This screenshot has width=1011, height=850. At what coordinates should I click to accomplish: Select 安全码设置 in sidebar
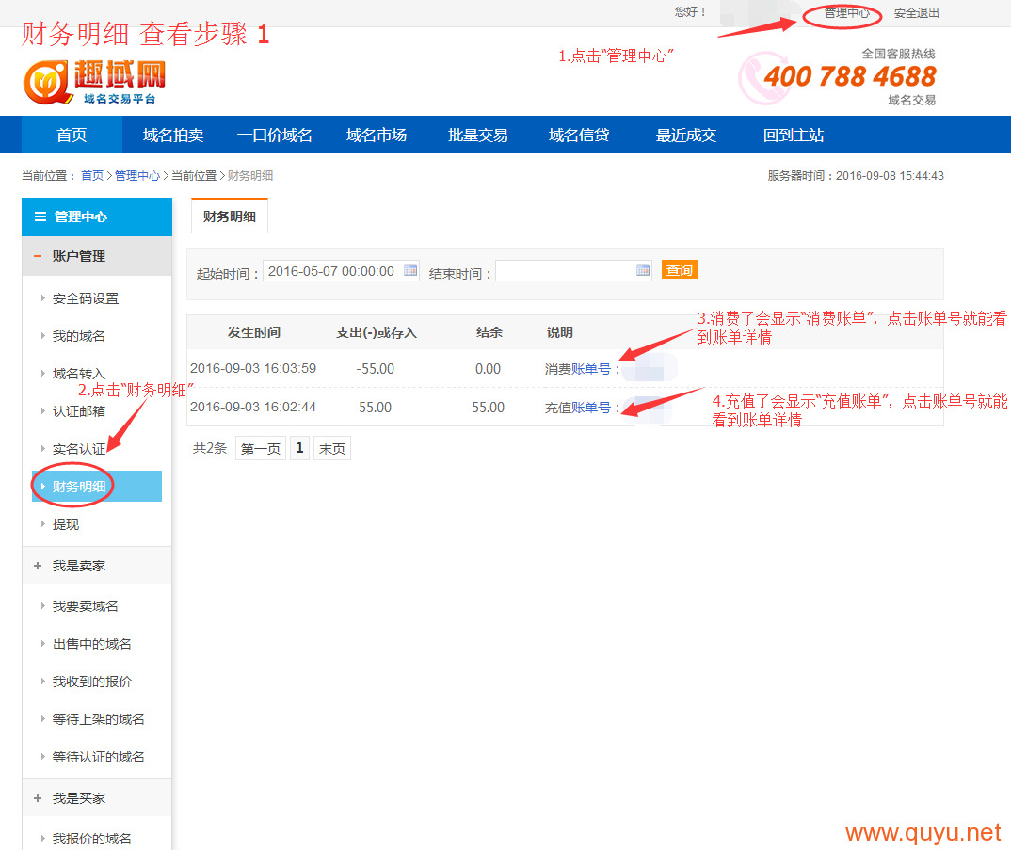click(86, 298)
